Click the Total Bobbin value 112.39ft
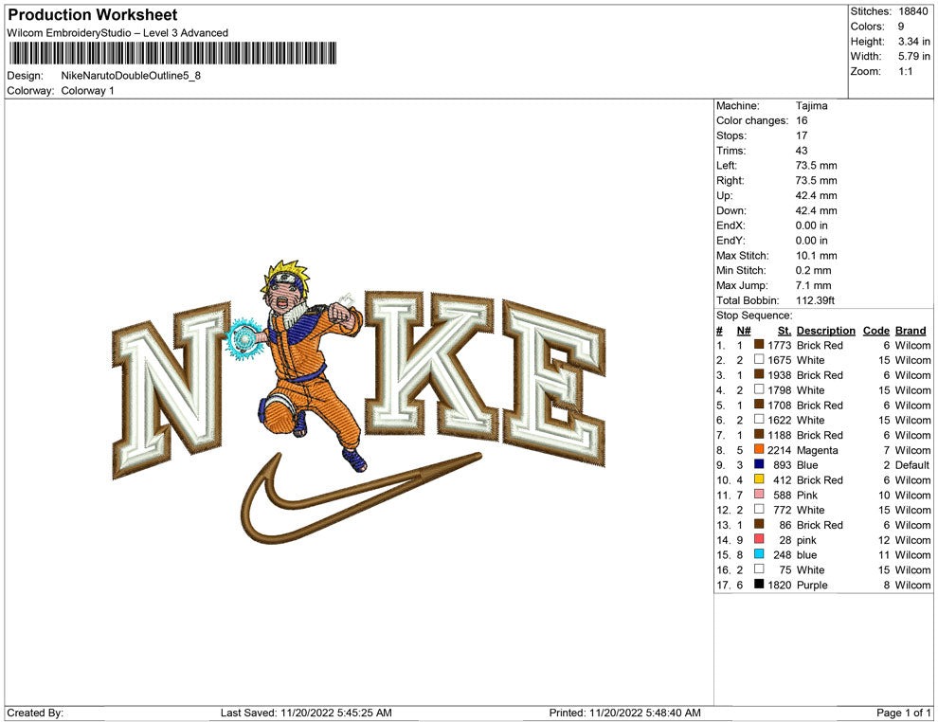938x722 pixels. [x=815, y=300]
